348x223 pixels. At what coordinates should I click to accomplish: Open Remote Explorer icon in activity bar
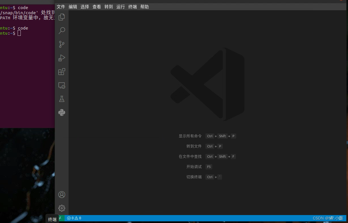click(x=62, y=85)
